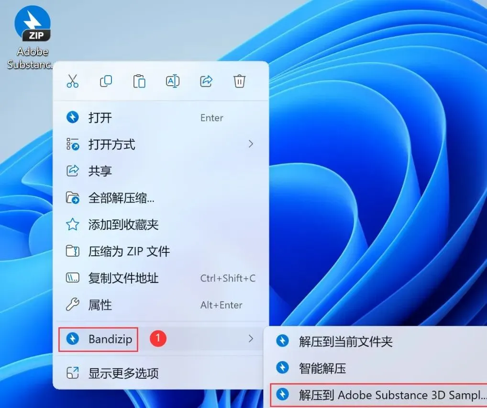Click the Copy icon in context menu
The width and height of the screenshot is (487, 408).
pos(106,81)
